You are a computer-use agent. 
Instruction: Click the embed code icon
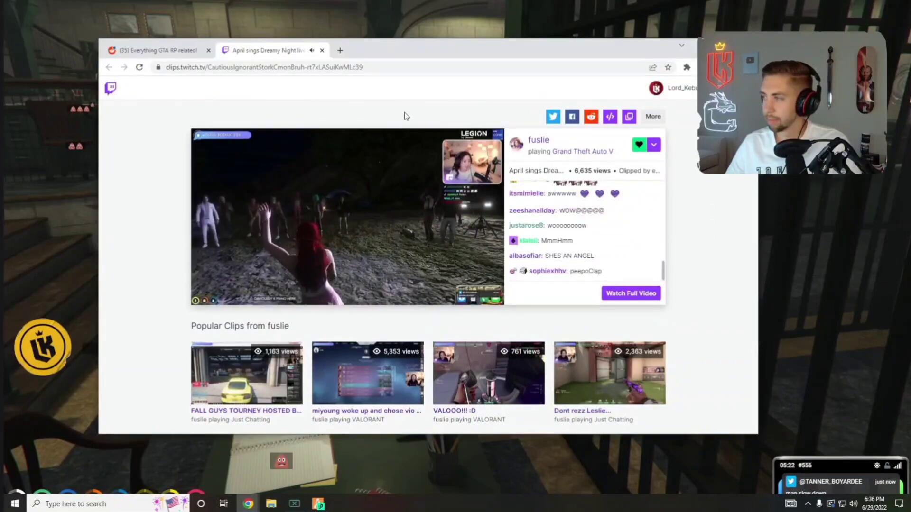pyautogui.click(x=610, y=116)
